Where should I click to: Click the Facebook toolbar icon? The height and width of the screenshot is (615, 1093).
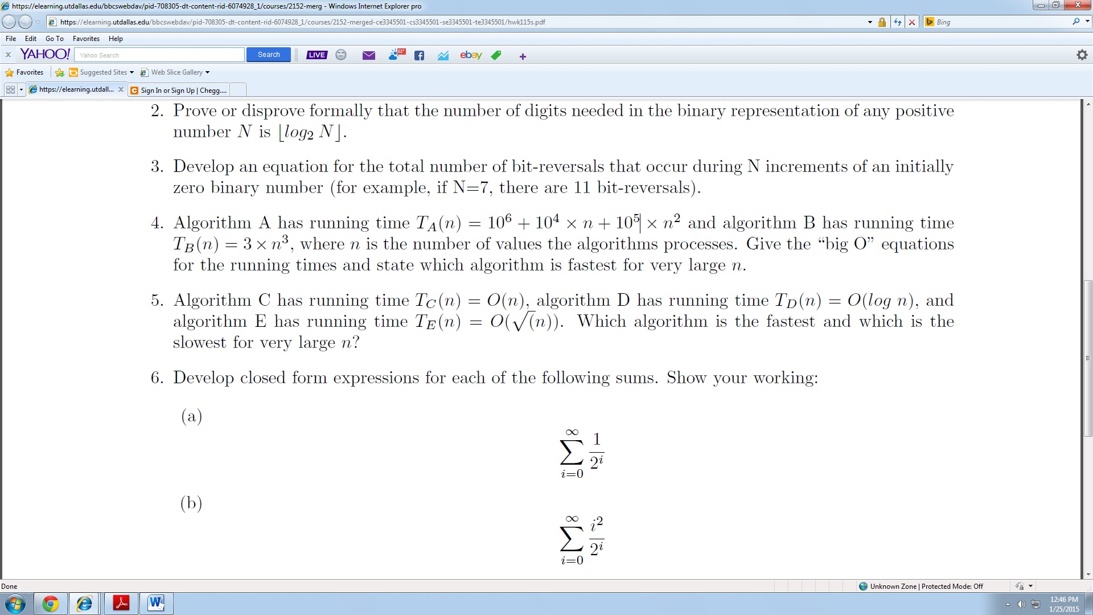point(420,55)
